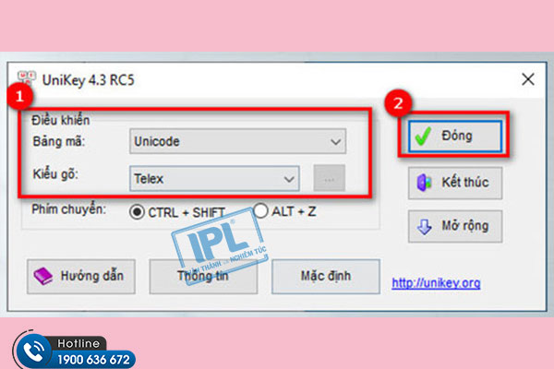
Task: Click the Kiểu gõ dropdown chevron arrow
Action: 289,179
